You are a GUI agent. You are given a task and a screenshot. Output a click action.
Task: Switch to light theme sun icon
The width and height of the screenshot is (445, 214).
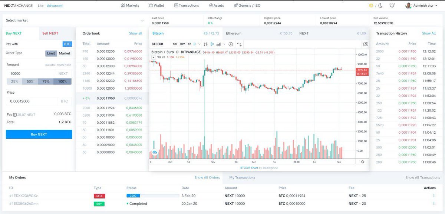point(371,6)
